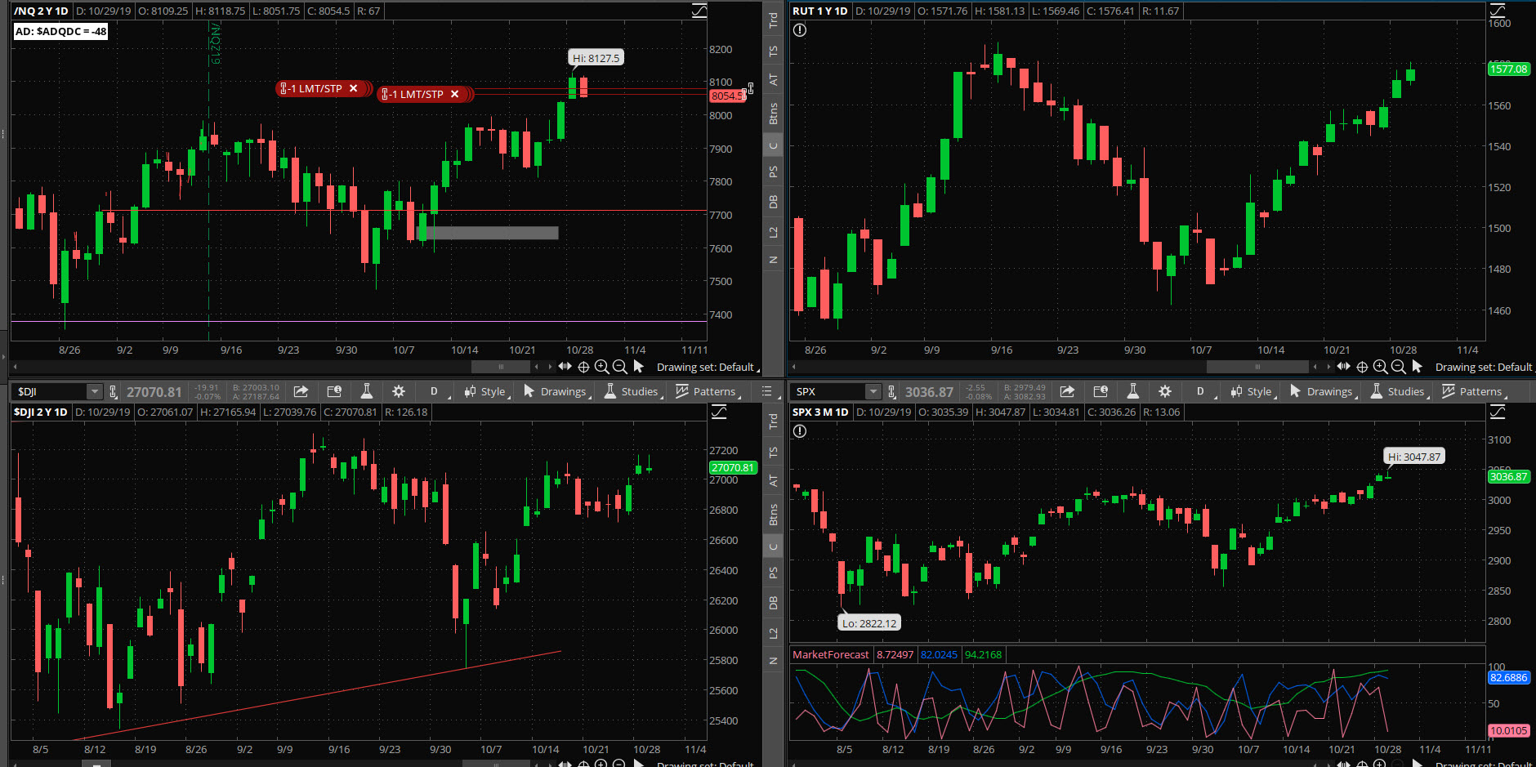Click the share icon in the SPX toolbar
This screenshot has width=1536, height=767.
[x=1067, y=391]
